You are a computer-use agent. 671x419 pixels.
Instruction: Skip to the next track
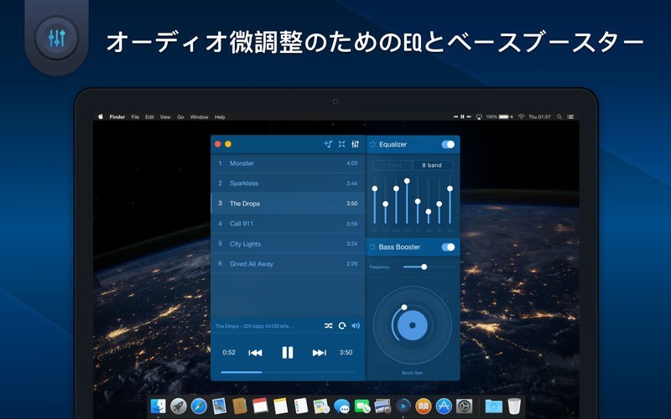click(319, 353)
